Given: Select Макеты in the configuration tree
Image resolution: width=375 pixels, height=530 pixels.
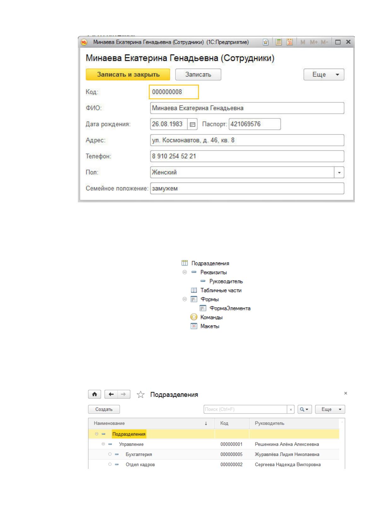Looking at the screenshot, I should pos(210,326).
